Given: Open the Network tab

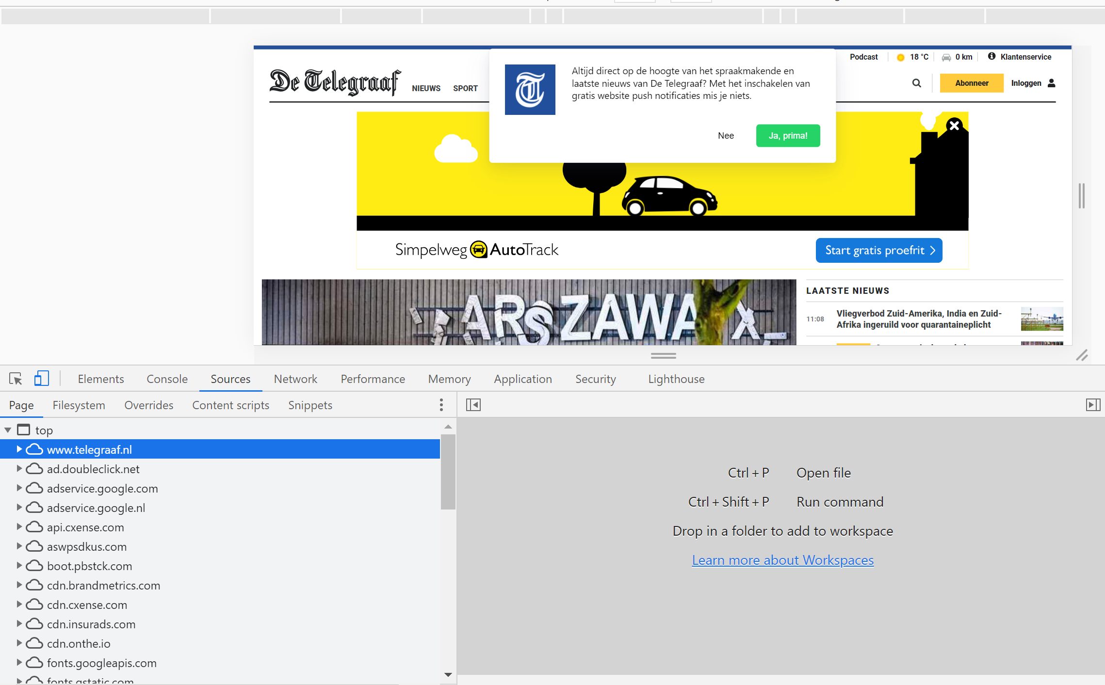Looking at the screenshot, I should tap(295, 379).
